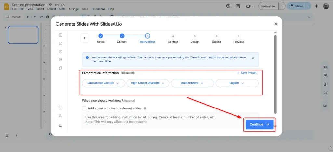Click the folder icon in right side panel

tap(325, 93)
